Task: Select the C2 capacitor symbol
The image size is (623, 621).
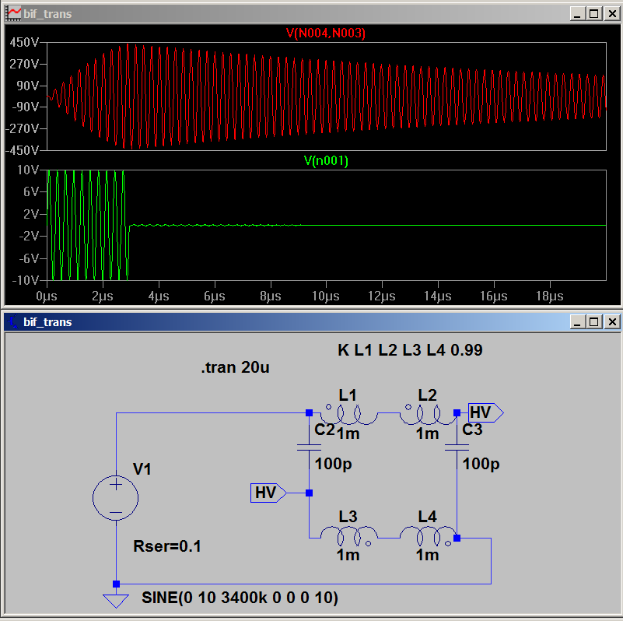Action: pos(309,447)
